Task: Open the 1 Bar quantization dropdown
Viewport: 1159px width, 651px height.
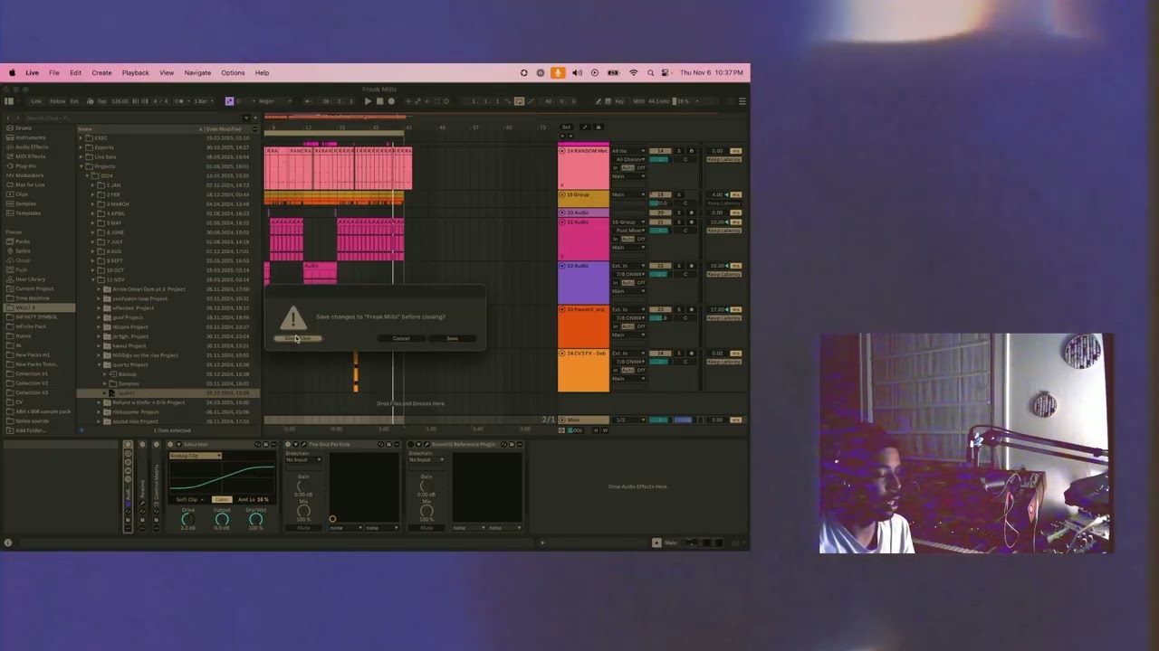Action: [201, 101]
